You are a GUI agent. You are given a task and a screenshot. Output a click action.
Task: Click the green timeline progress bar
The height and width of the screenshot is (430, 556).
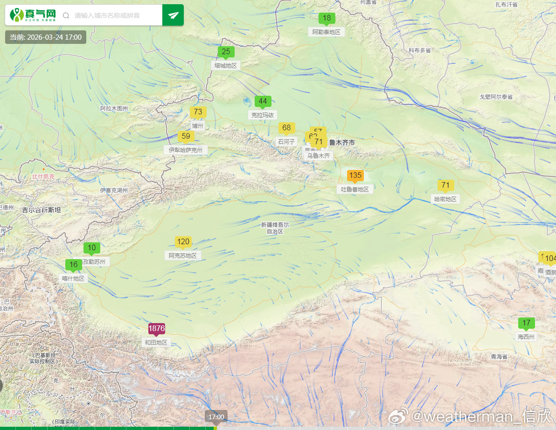point(108,428)
